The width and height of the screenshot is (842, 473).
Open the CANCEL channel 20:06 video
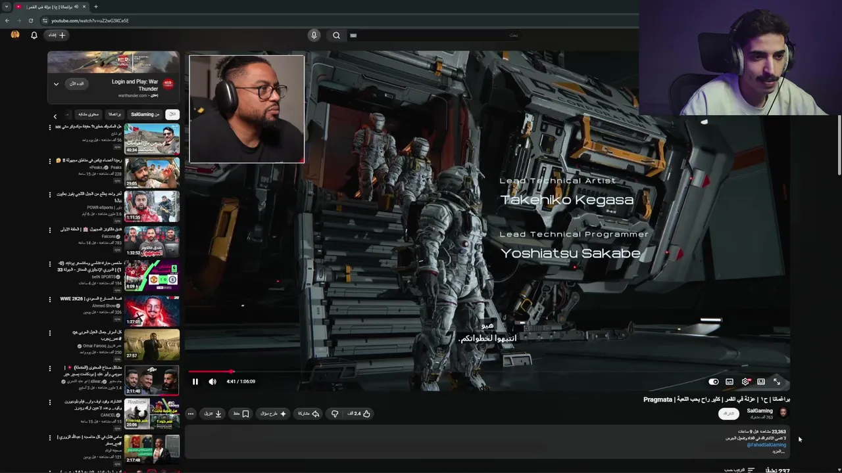pyautogui.click(x=152, y=415)
